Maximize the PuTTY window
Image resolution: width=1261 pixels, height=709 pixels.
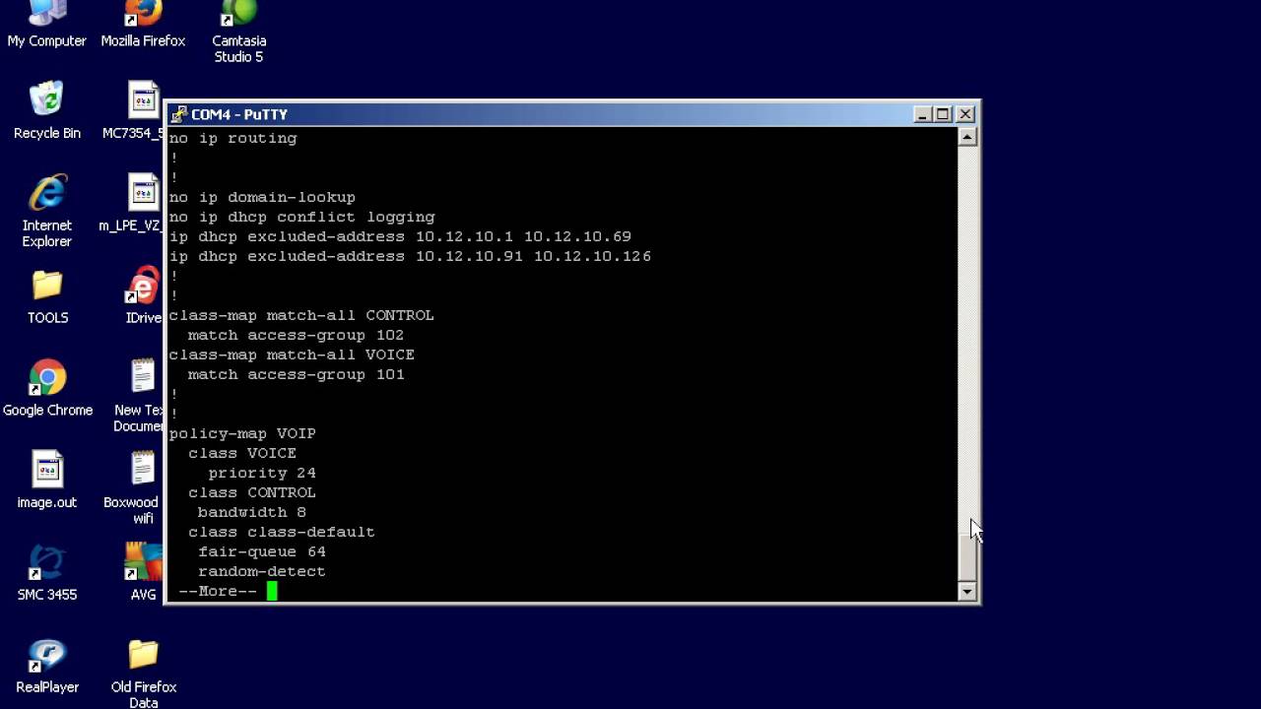[x=942, y=114]
